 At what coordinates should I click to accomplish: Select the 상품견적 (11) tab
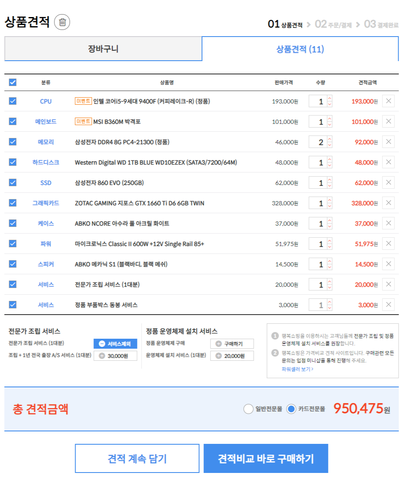pyautogui.click(x=300, y=49)
